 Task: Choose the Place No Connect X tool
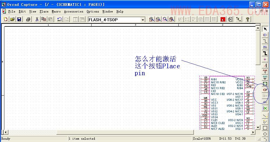coord(265,108)
